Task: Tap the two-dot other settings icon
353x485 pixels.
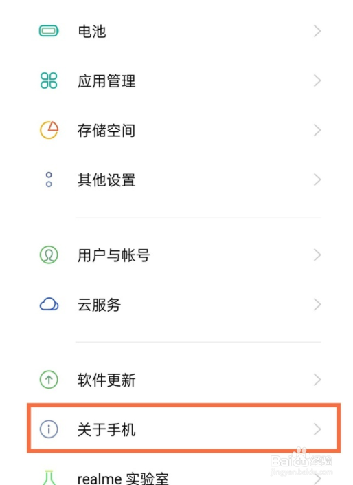Action: tap(49, 180)
